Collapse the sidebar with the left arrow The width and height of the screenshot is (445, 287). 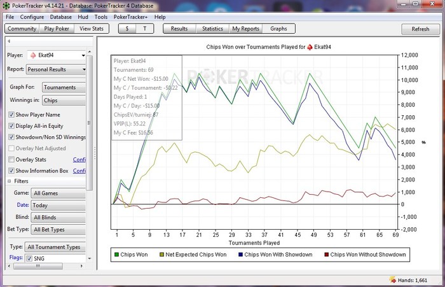point(9,41)
